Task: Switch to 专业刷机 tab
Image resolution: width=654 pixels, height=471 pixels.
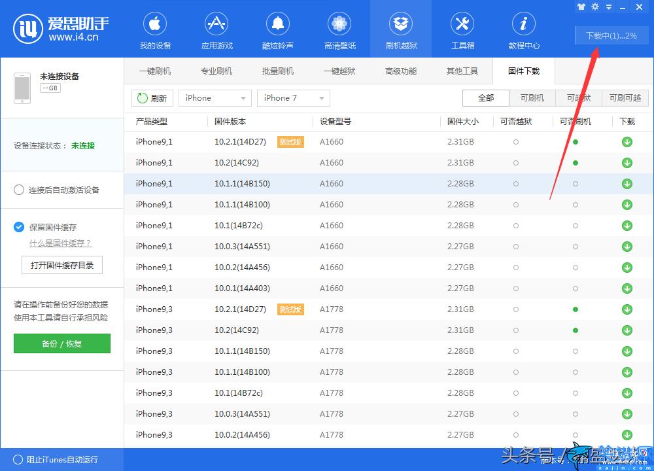Action: coord(216,71)
